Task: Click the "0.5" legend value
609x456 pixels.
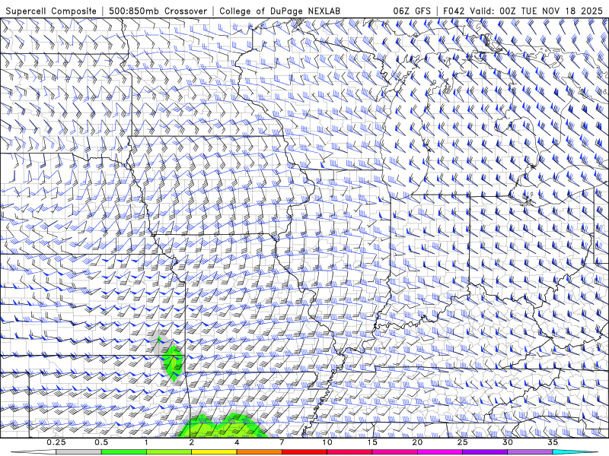Action: 101,442
